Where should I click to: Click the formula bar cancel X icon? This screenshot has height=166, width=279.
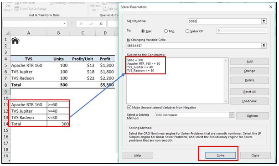(x=81, y=24)
